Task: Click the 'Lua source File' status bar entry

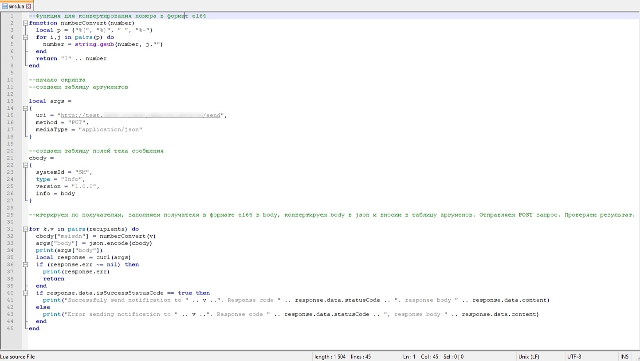Action: coord(17,357)
